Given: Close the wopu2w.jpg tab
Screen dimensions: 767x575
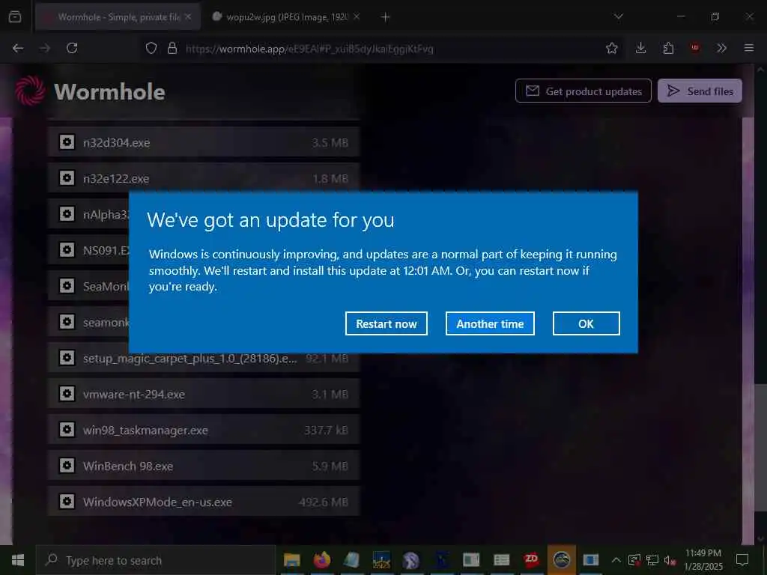Looking at the screenshot, I should tap(357, 17).
